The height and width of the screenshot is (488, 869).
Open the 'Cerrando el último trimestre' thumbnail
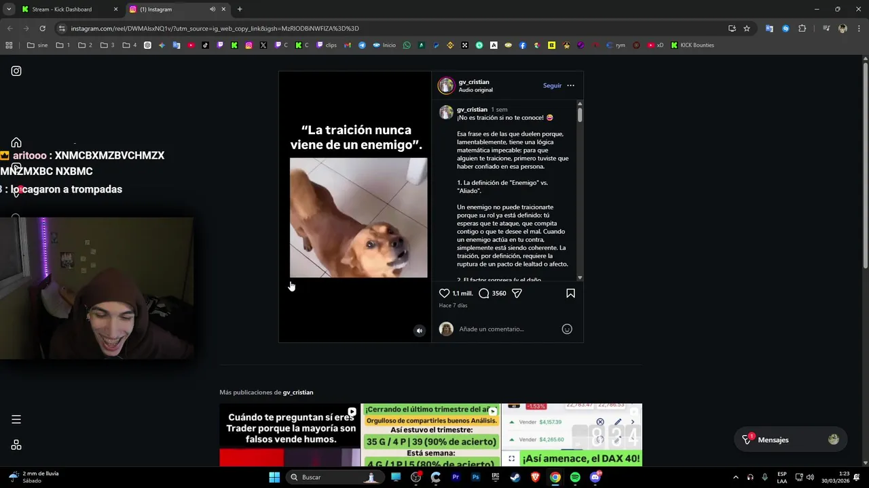point(430,435)
